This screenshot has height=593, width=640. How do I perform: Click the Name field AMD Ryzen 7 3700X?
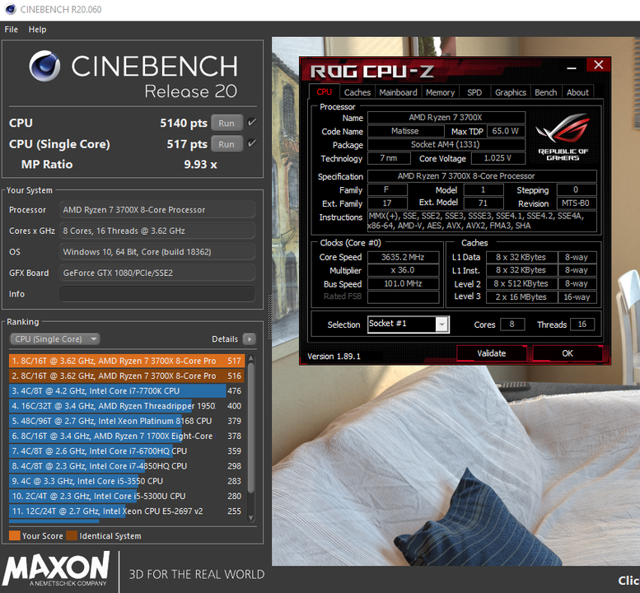click(x=446, y=118)
